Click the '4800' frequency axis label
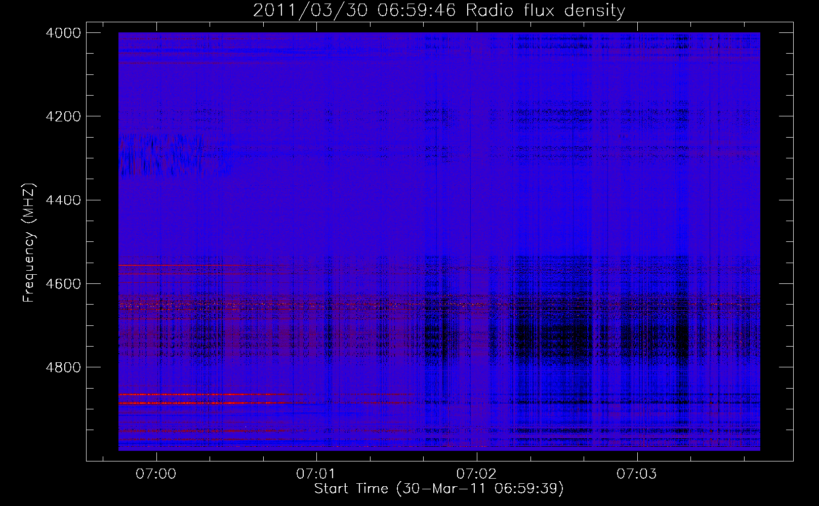Image resolution: width=819 pixels, height=506 pixels. tap(63, 367)
